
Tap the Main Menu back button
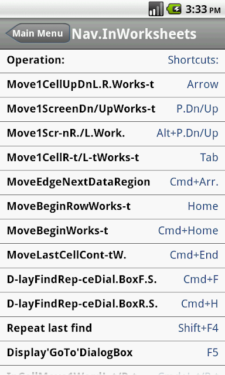(37, 33)
